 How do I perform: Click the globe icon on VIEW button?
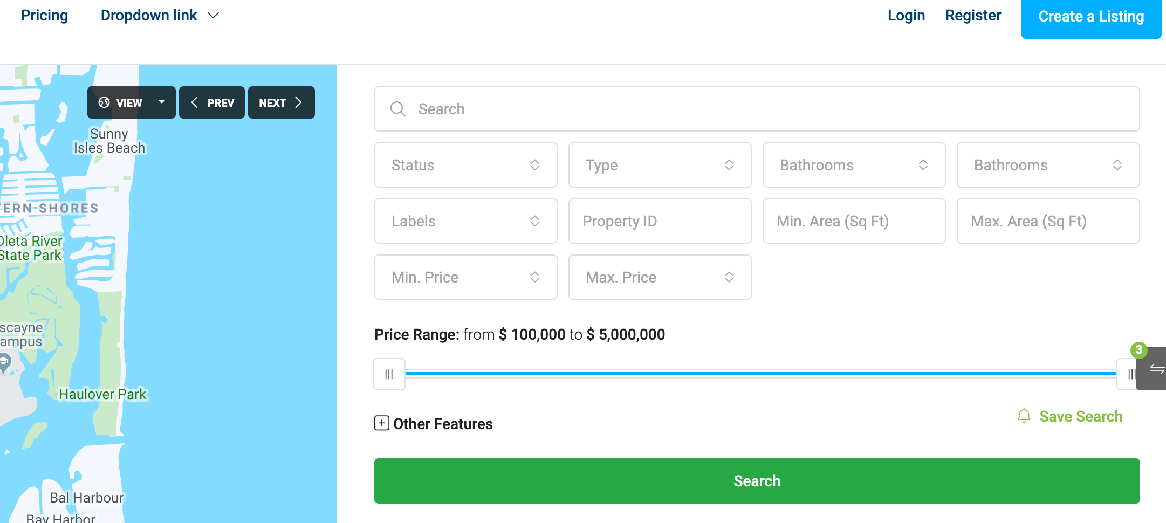coord(104,102)
